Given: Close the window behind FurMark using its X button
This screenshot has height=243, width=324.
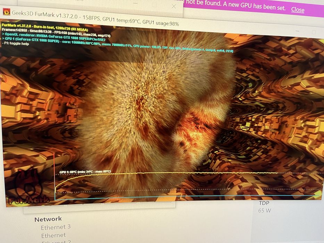Looking at the screenshot, I should tap(174, 6).
